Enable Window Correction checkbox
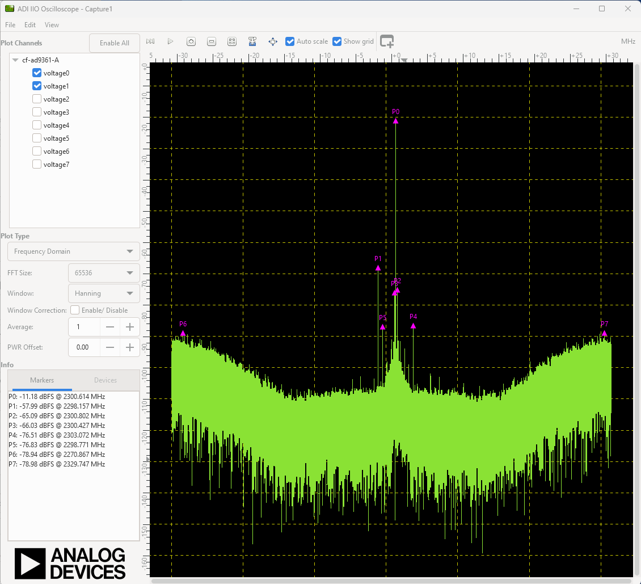This screenshot has width=641, height=584. 75,310
